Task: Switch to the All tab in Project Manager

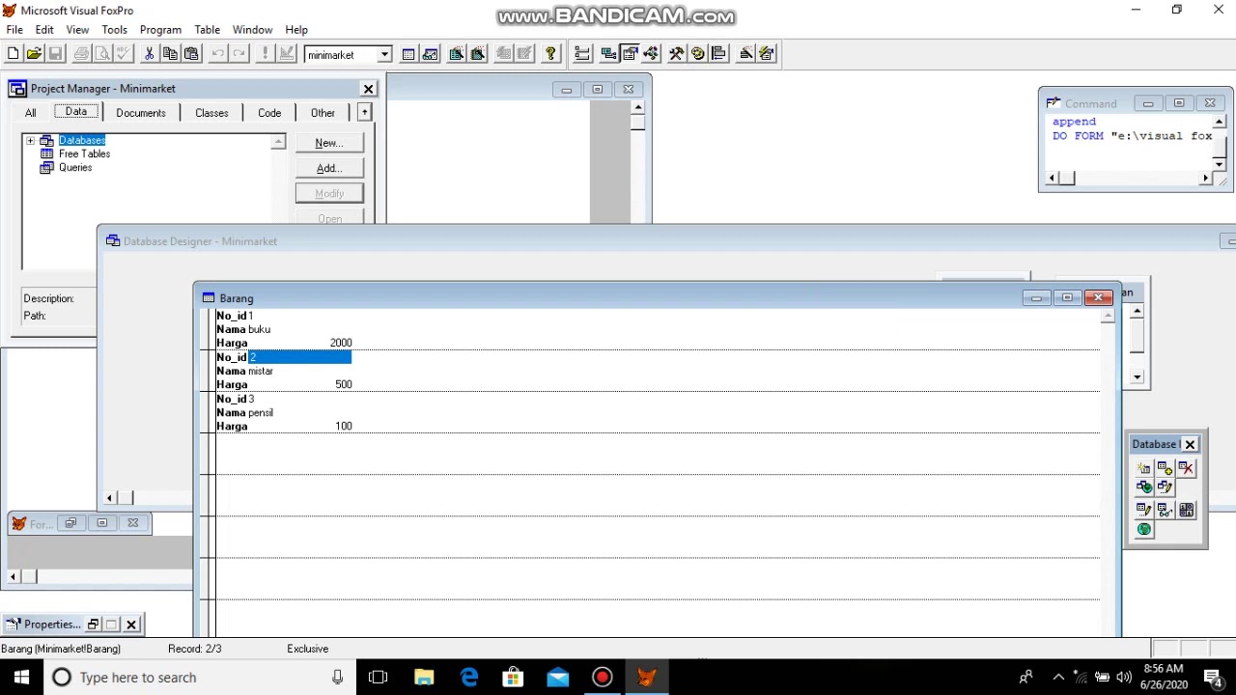Action: click(x=30, y=113)
